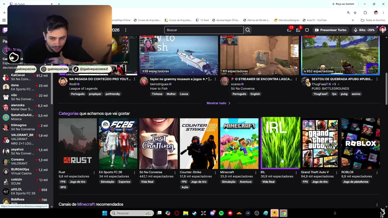Open the Grand Theft Auto V category cover

pos(320,144)
